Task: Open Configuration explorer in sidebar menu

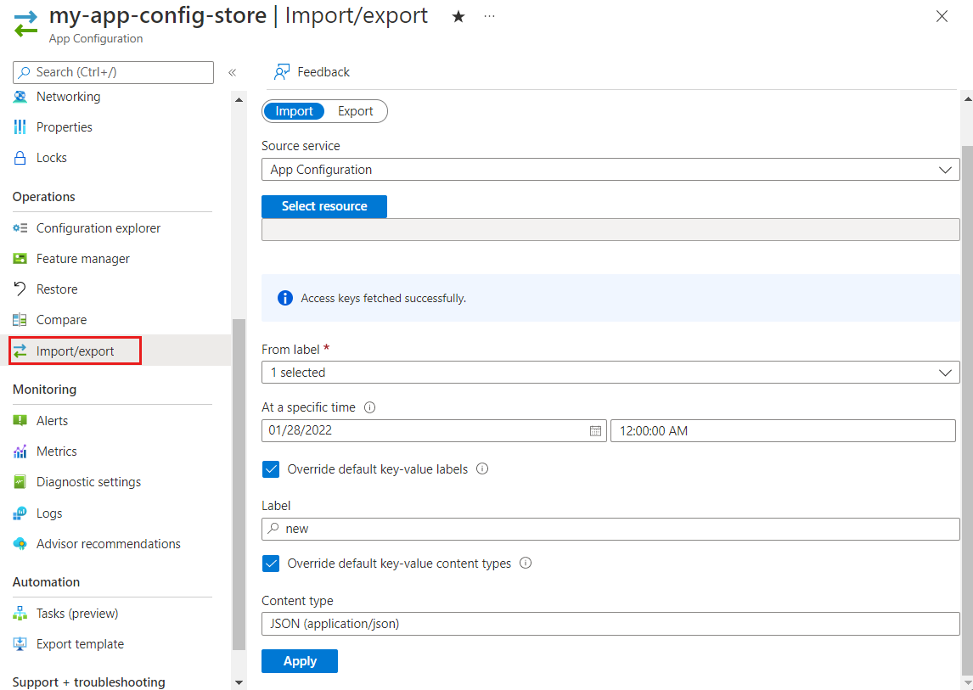Action: click(98, 228)
